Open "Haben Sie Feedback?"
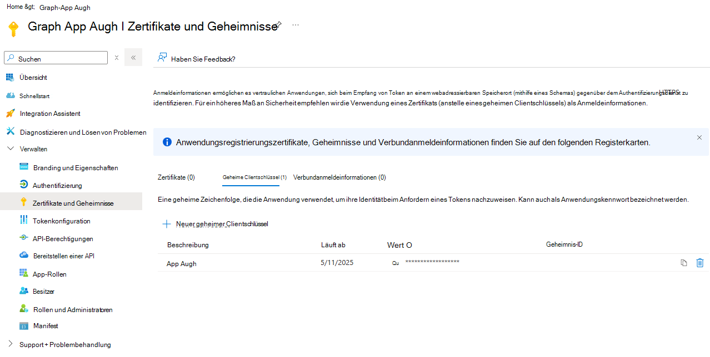This screenshot has height=357, width=710. coord(201,58)
